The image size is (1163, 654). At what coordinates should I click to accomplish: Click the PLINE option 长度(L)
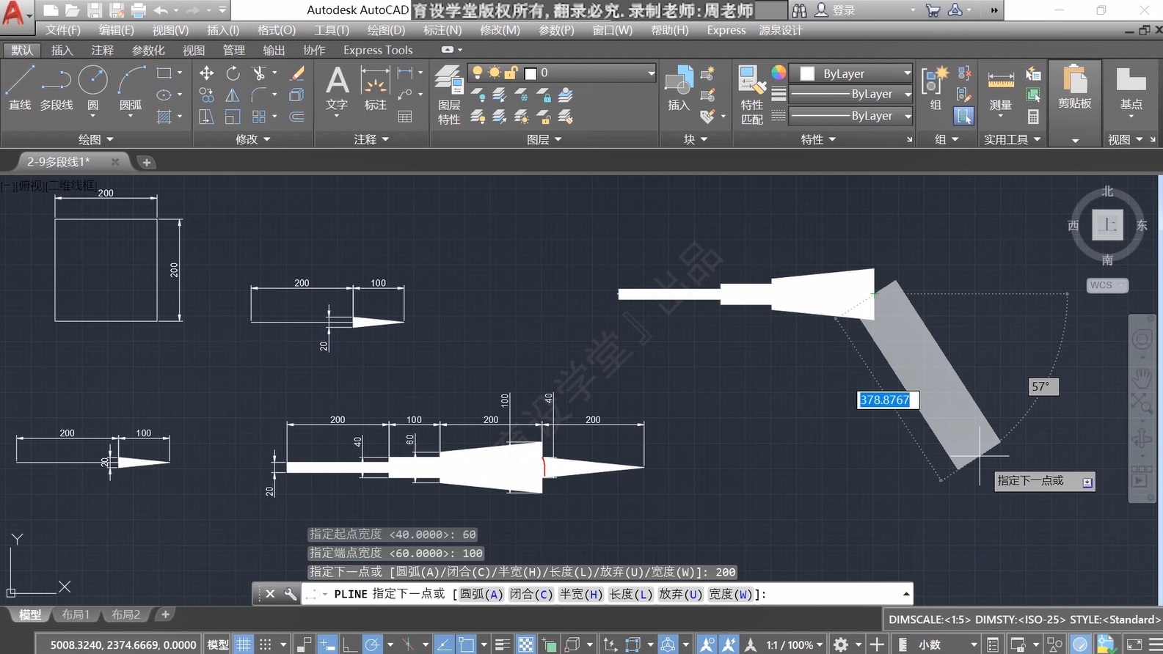point(631,594)
